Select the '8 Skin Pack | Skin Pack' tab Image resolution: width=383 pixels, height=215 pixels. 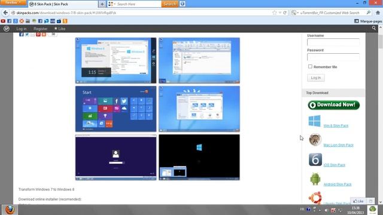(x=63, y=4)
